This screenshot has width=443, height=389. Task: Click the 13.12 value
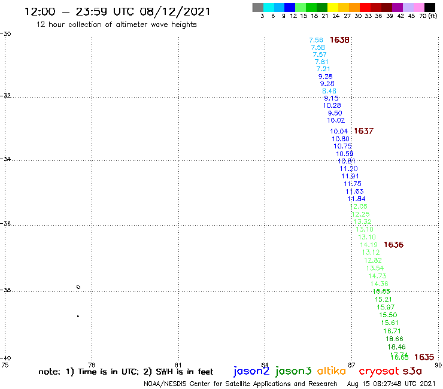point(371,253)
